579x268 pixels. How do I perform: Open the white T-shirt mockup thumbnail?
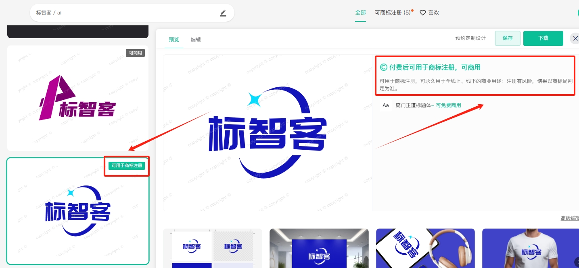[531, 248]
